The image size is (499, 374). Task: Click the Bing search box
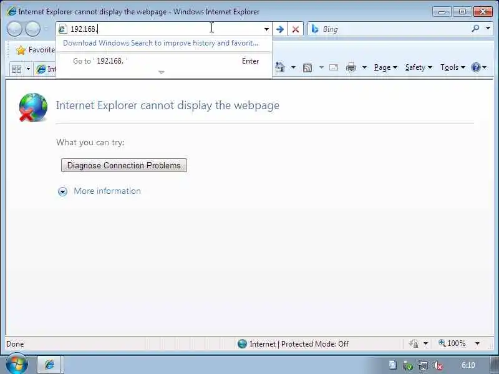(x=395, y=29)
